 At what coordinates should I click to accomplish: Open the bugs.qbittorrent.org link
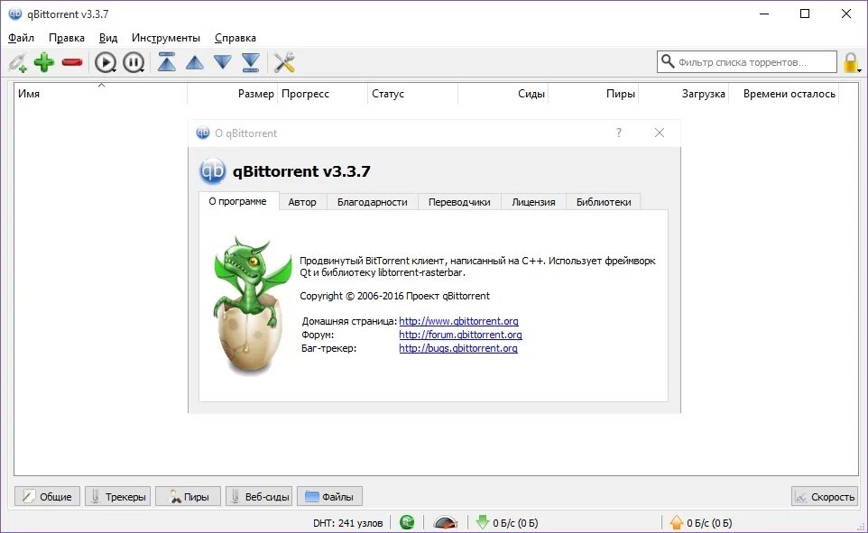[458, 348]
